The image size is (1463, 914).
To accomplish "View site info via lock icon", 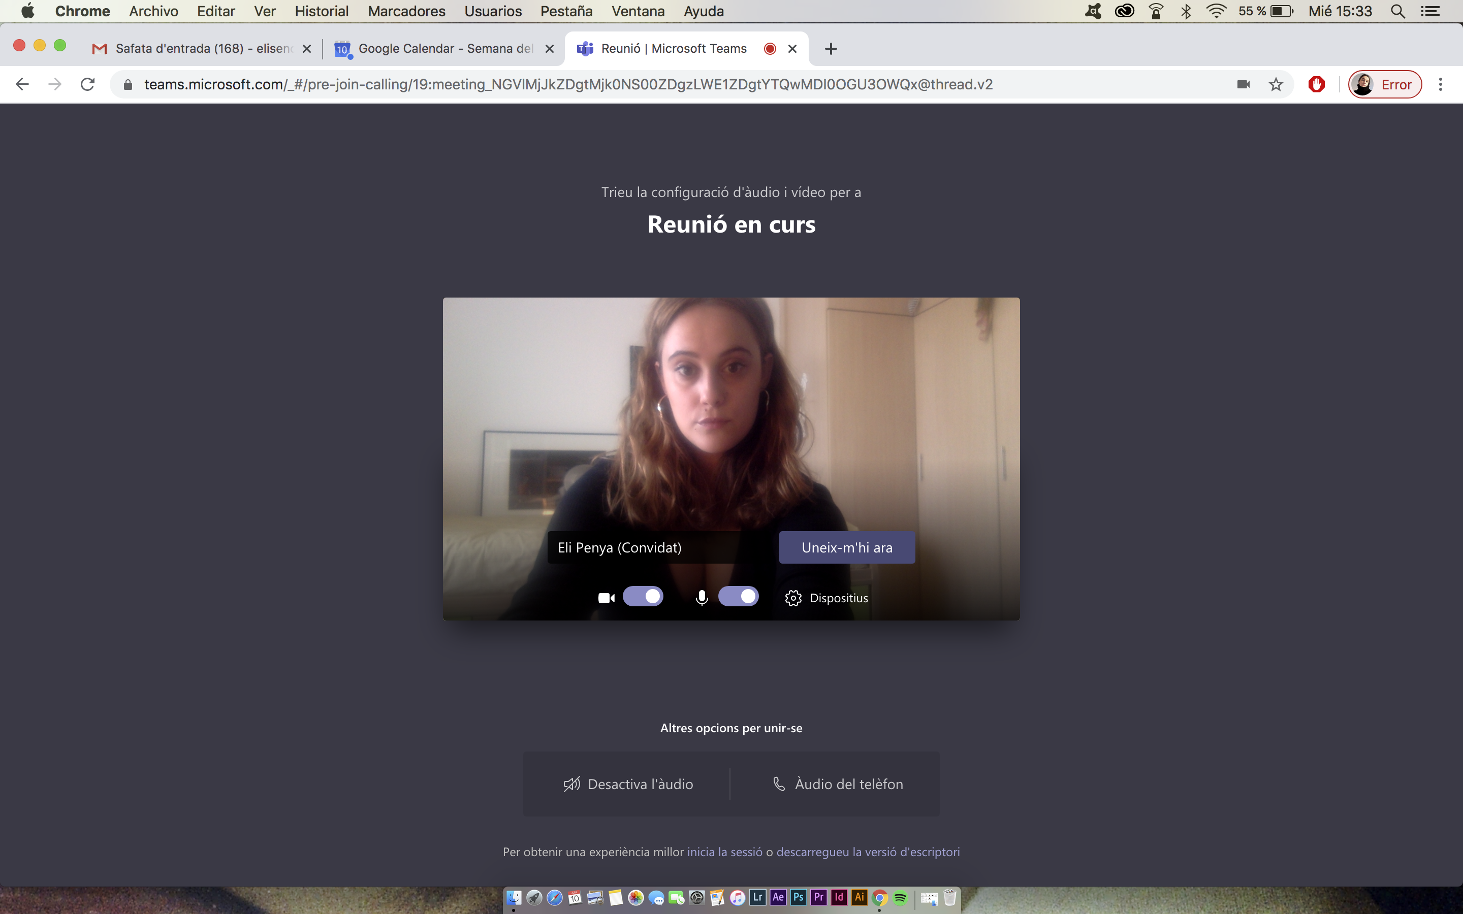I will click(128, 85).
